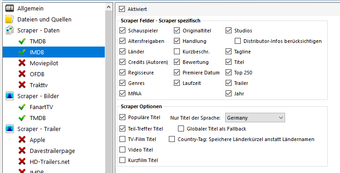Enable Video Titel option

(123, 149)
